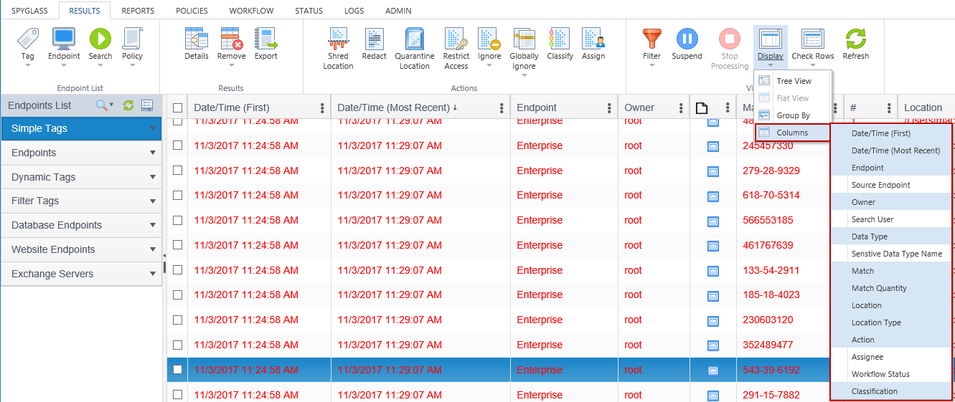Select the Quarantine Location icon

[414, 39]
